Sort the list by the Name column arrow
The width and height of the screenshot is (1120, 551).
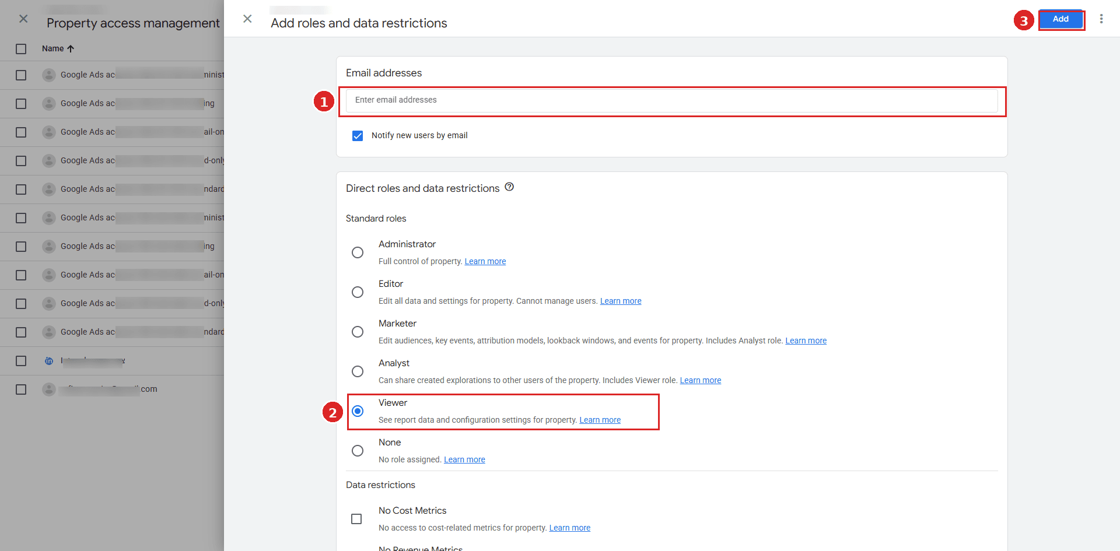(x=71, y=49)
